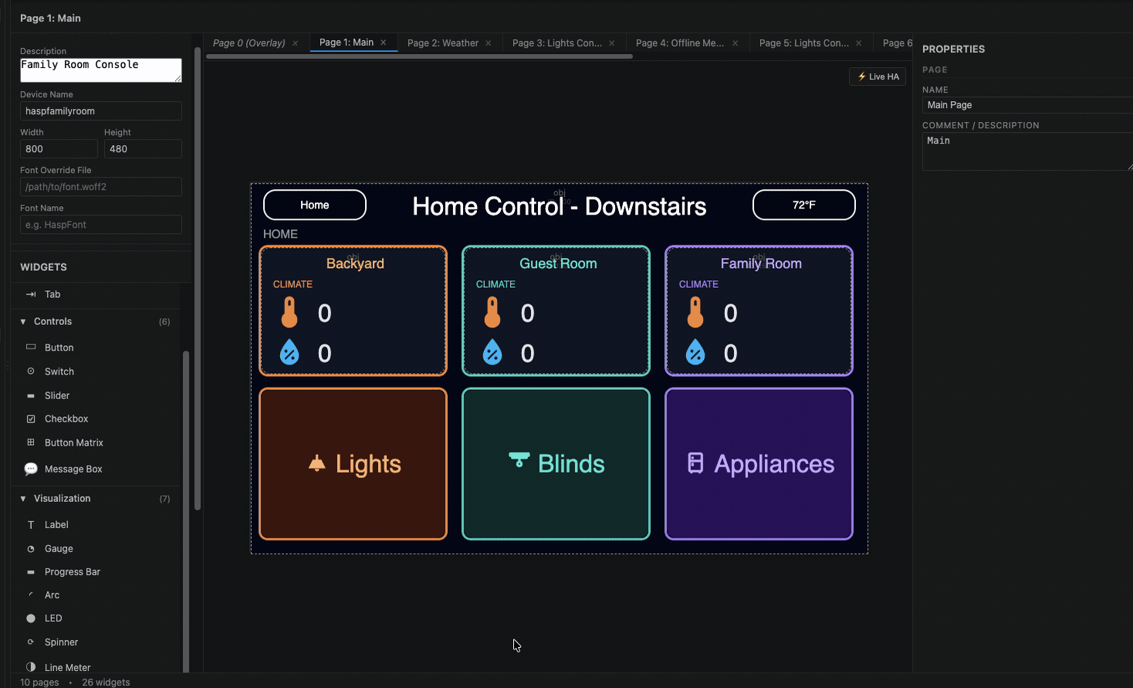Edit the Comment / Description box
This screenshot has height=688, width=1133.
coord(1027,151)
